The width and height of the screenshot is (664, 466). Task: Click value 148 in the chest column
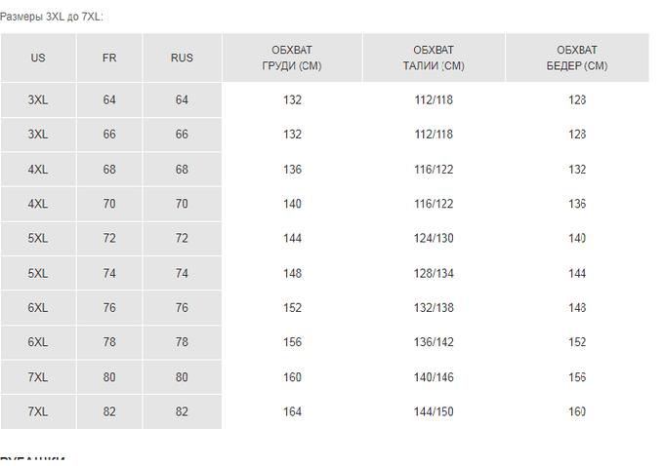(292, 273)
